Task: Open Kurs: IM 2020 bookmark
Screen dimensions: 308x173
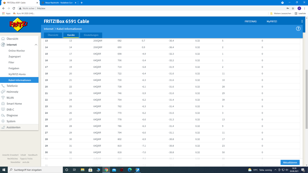Action: pyautogui.click(x=24, y=13)
